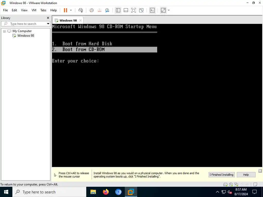This screenshot has width=263, height=197.
Task: Click the VMware Workstation title bar logo
Action: pos(3,3)
